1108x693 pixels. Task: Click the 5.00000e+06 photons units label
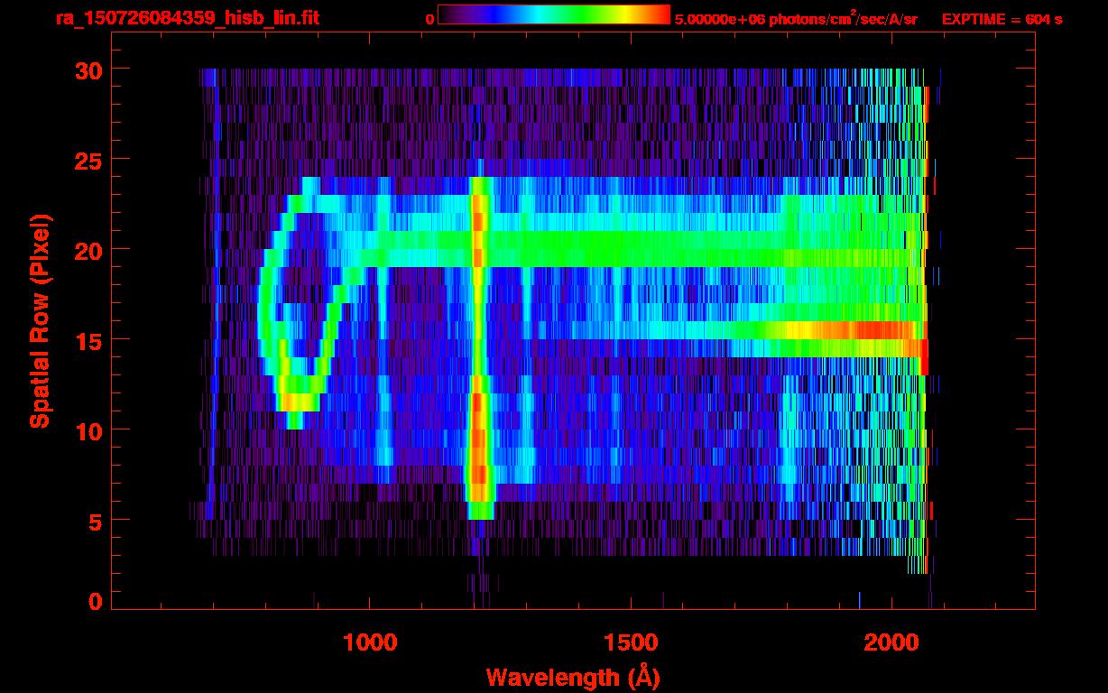pyautogui.click(x=796, y=18)
